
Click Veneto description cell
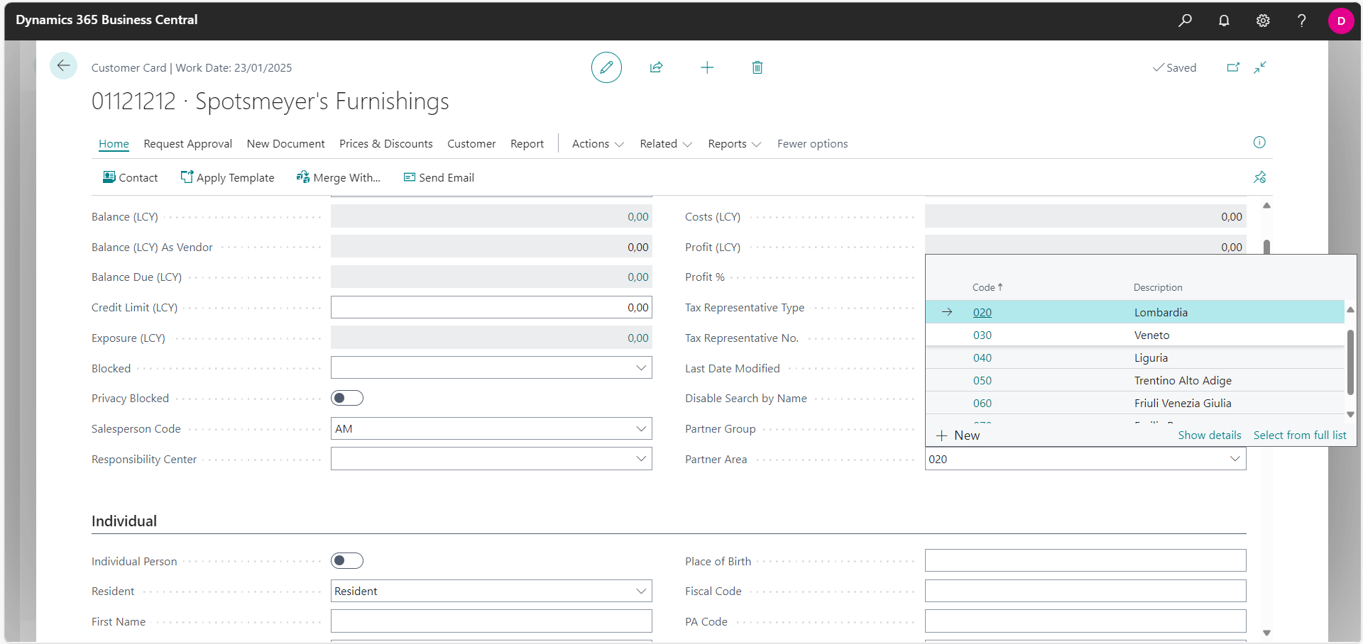click(1151, 335)
